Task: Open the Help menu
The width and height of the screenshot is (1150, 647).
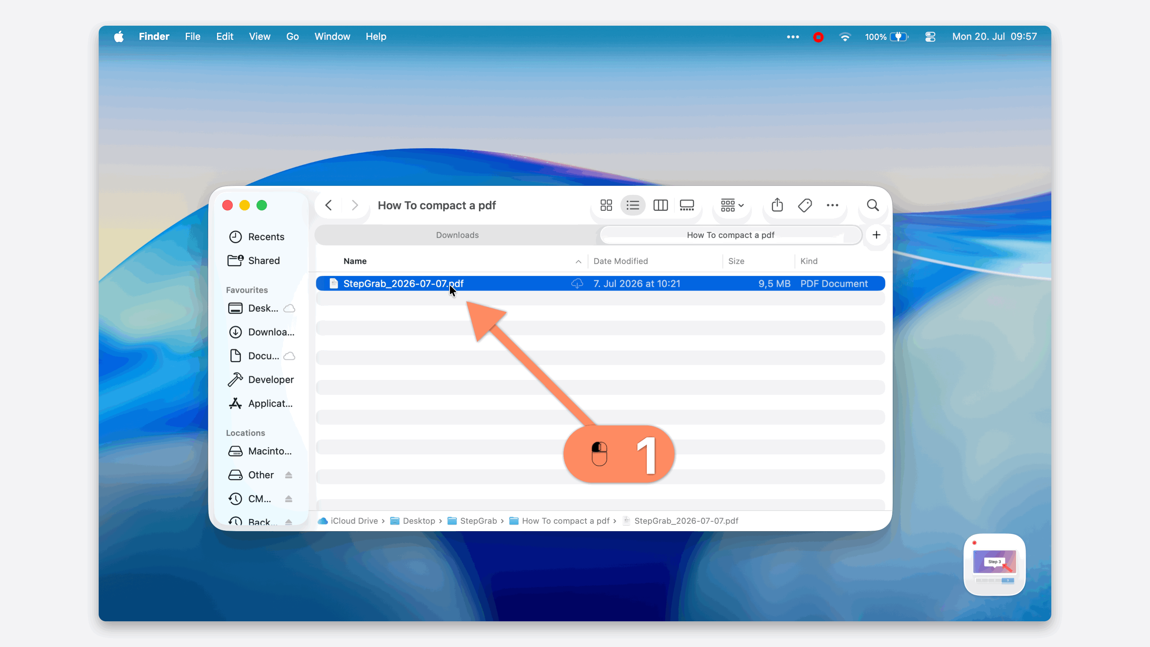Action: pos(376,37)
